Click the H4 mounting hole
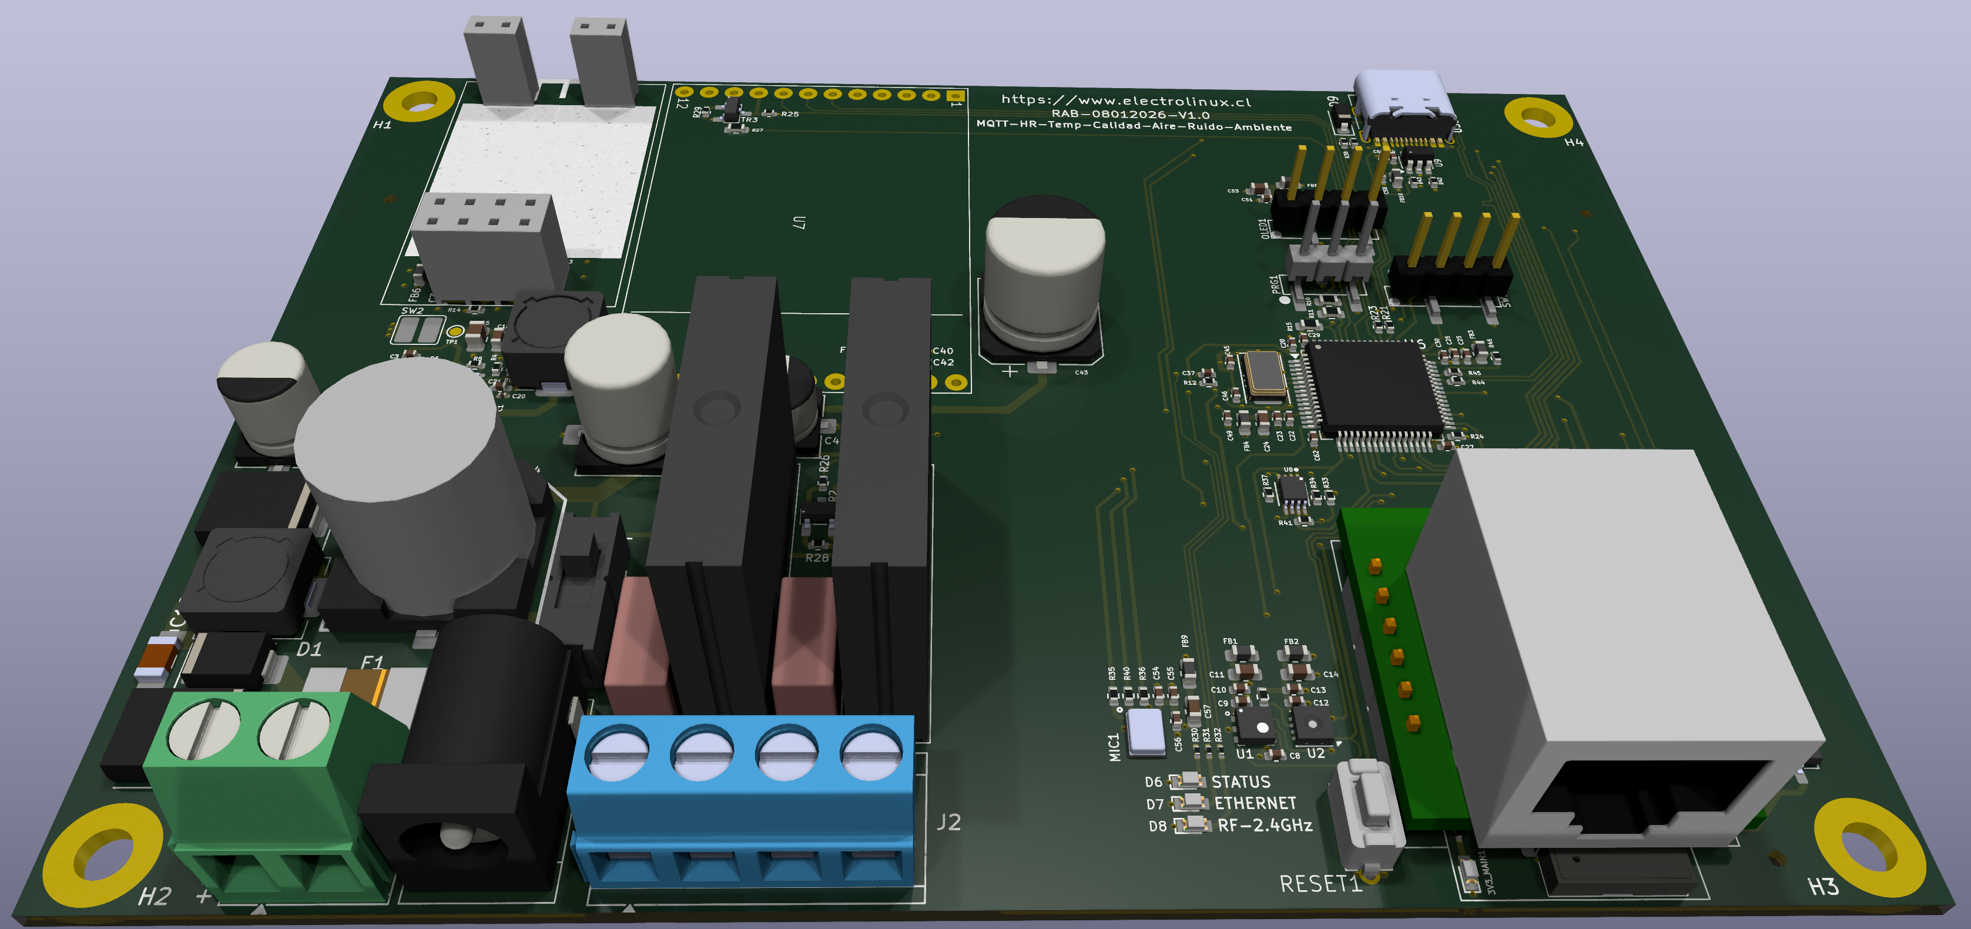Screen dimensions: 1971x929 point(1537,117)
